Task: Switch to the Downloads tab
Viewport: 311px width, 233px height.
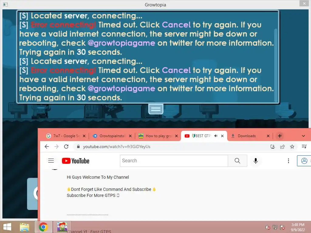Action: (x=247, y=136)
